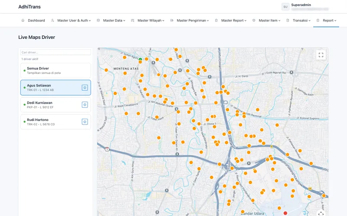Click the Master Data database icon
This screenshot has height=216, width=347.
click(x=98, y=20)
